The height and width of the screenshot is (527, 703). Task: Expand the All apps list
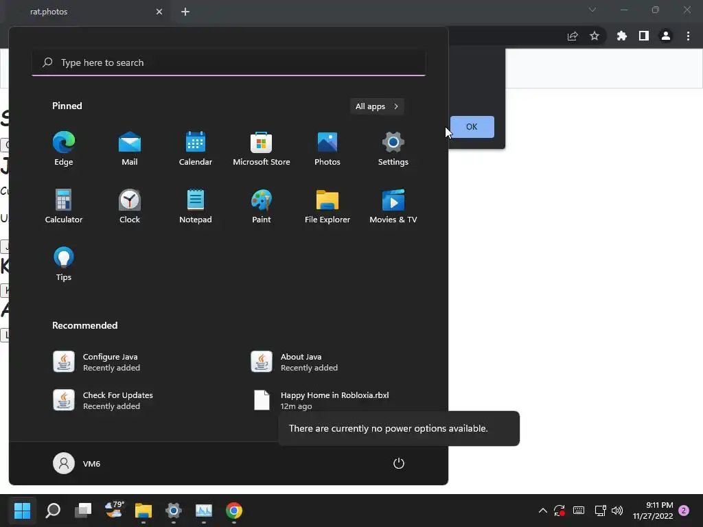click(x=377, y=106)
